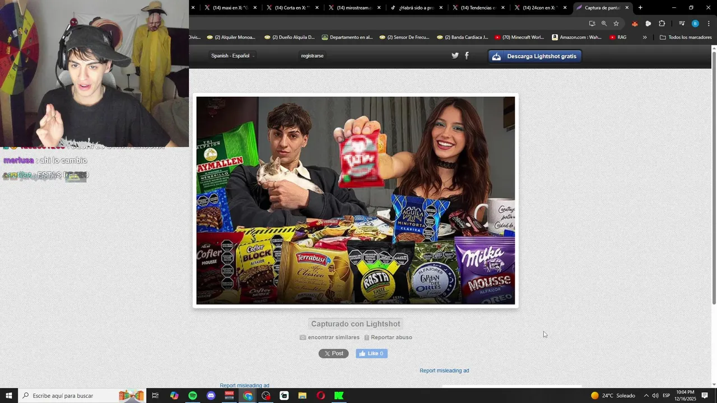Image resolution: width=717 pixels, height=403 pixels.
Task: Click the 'Reportar abuso' link
Action: pyautogui.click(x=388, y=338)
